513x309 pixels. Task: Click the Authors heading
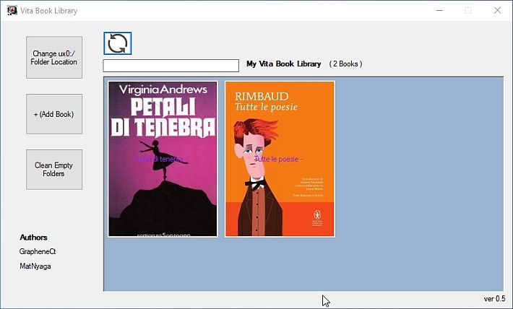(33, 238)
